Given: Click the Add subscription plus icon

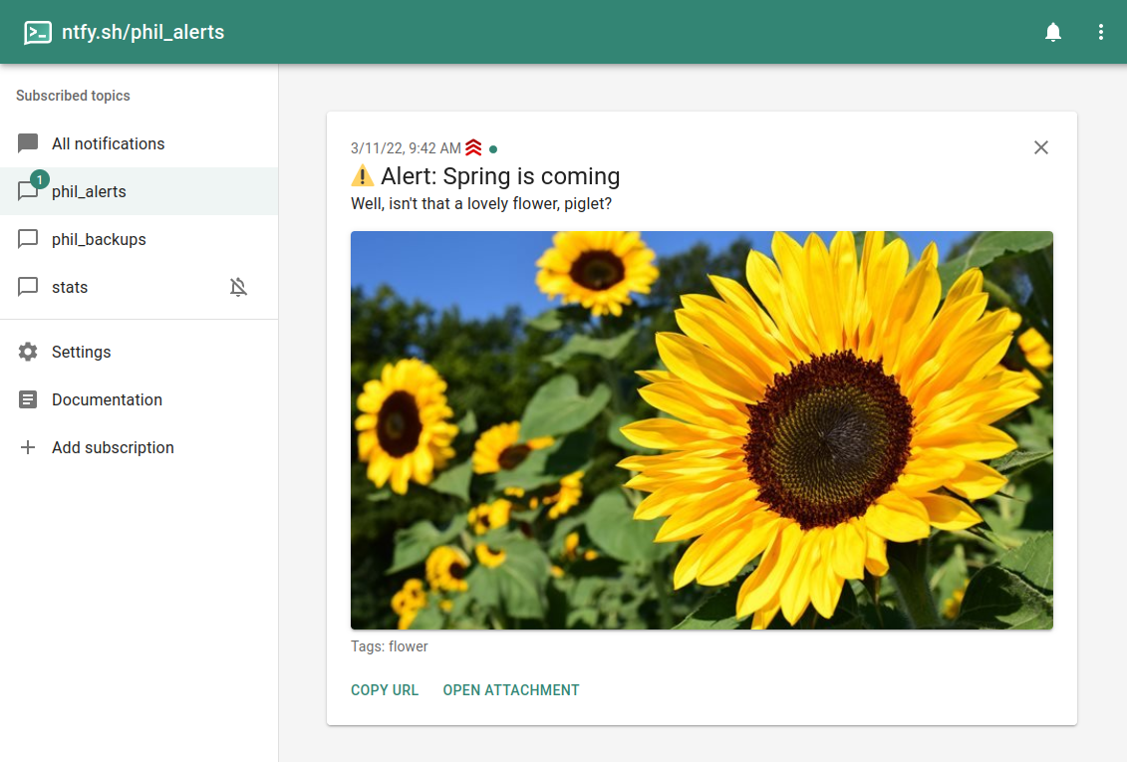Looking at the screenshot, I should [x=27, y=447].
